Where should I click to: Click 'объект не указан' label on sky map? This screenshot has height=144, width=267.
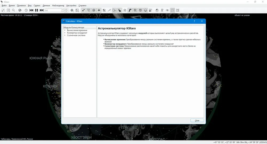pyautogui.click(x=242, y=15)
